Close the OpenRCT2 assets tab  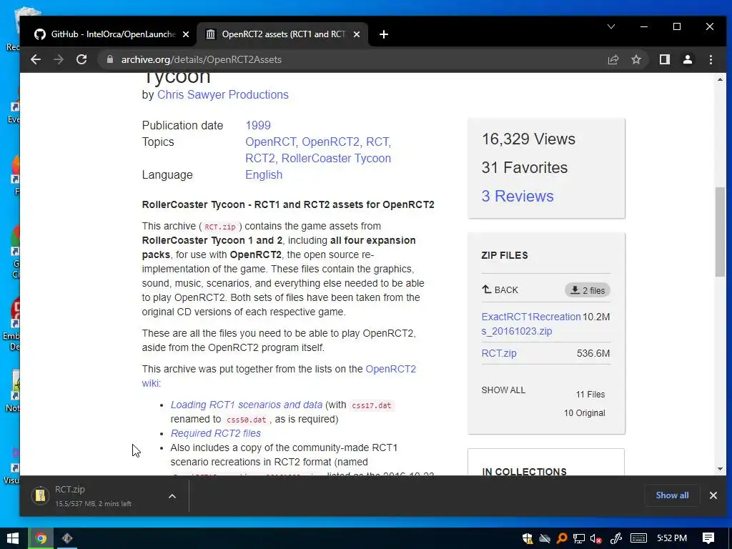tap(357, 34)
